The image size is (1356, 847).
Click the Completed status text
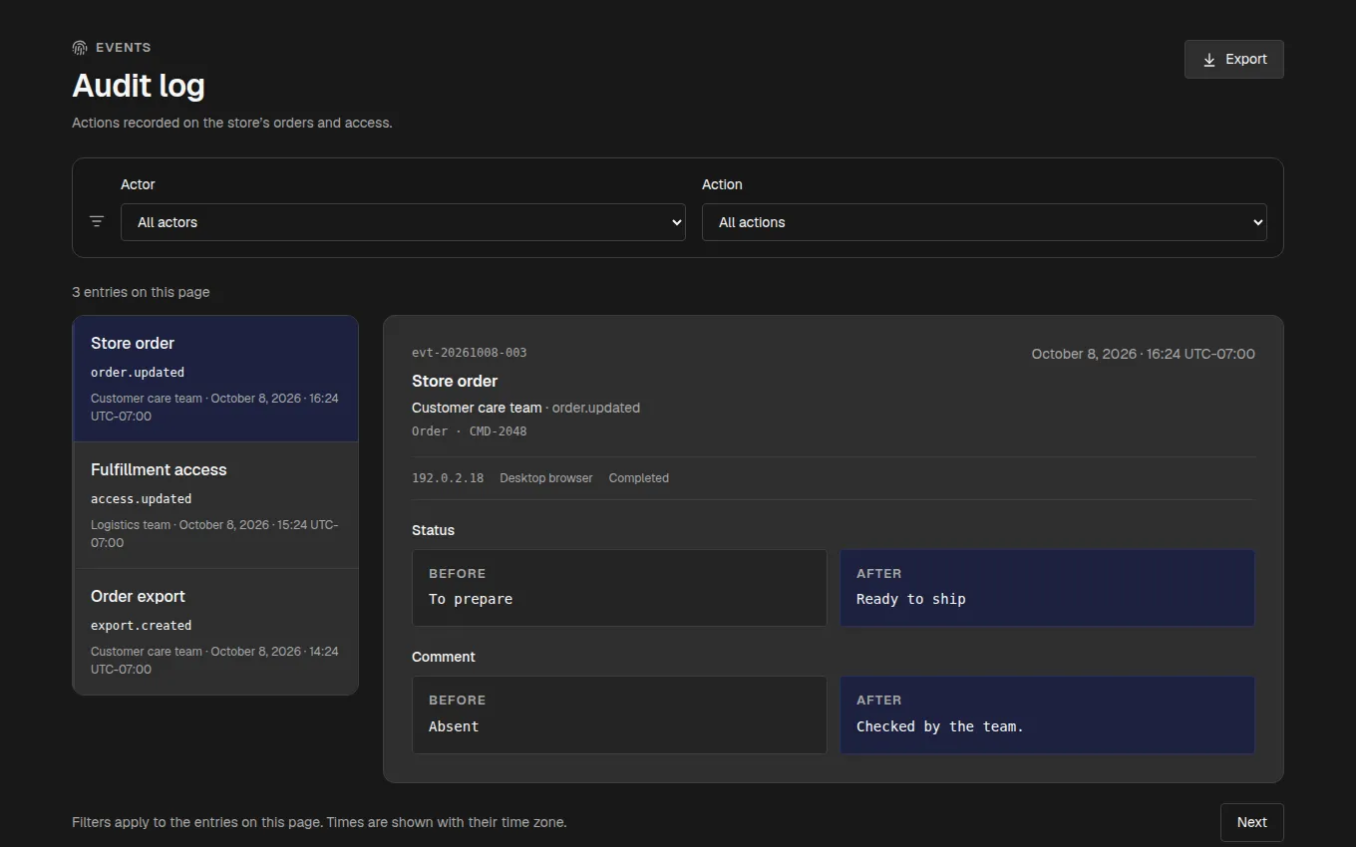click(x=639, y=478)
